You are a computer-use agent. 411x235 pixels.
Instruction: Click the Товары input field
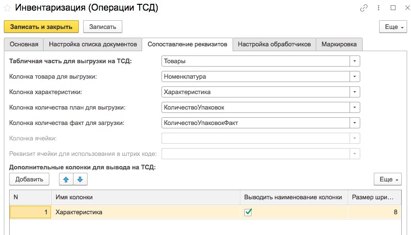coord(256,61)
